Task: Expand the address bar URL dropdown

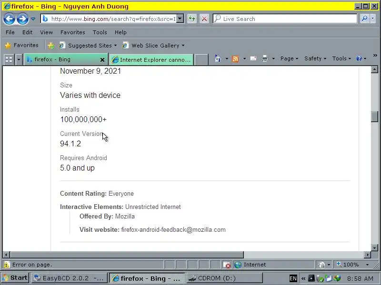Action: pos(180,19)
